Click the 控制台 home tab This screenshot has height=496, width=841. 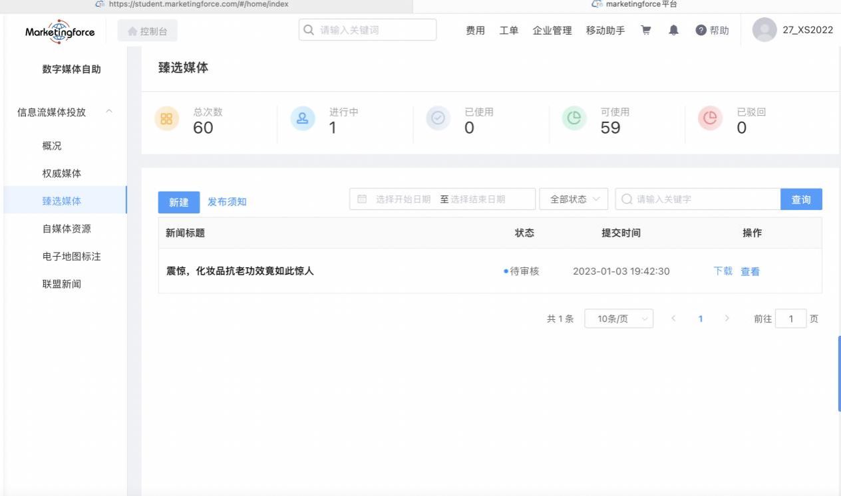[x=148, y=31]
